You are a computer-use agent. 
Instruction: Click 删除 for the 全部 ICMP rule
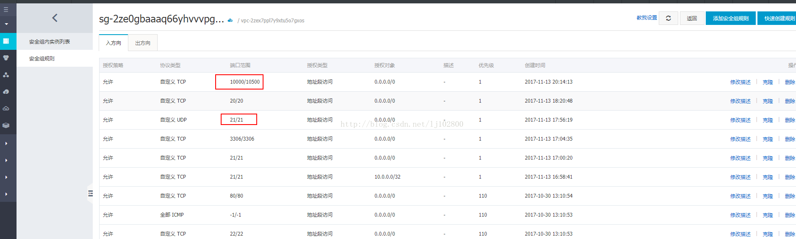pyautogui.click(x=790, y=215)
